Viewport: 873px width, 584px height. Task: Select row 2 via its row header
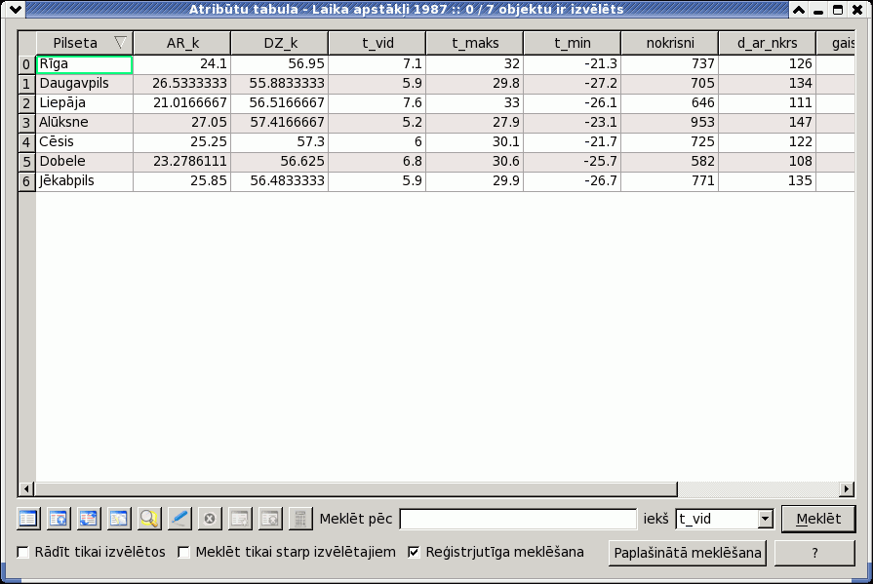26,103
